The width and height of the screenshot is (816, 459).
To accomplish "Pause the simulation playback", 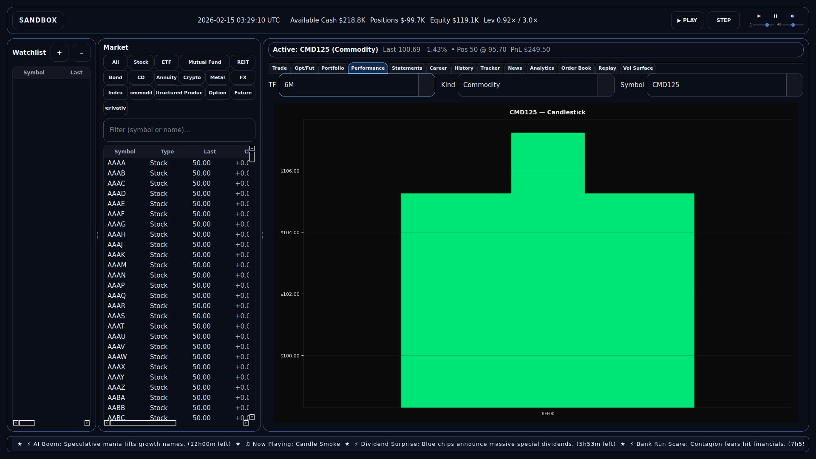I will (776, 16).
